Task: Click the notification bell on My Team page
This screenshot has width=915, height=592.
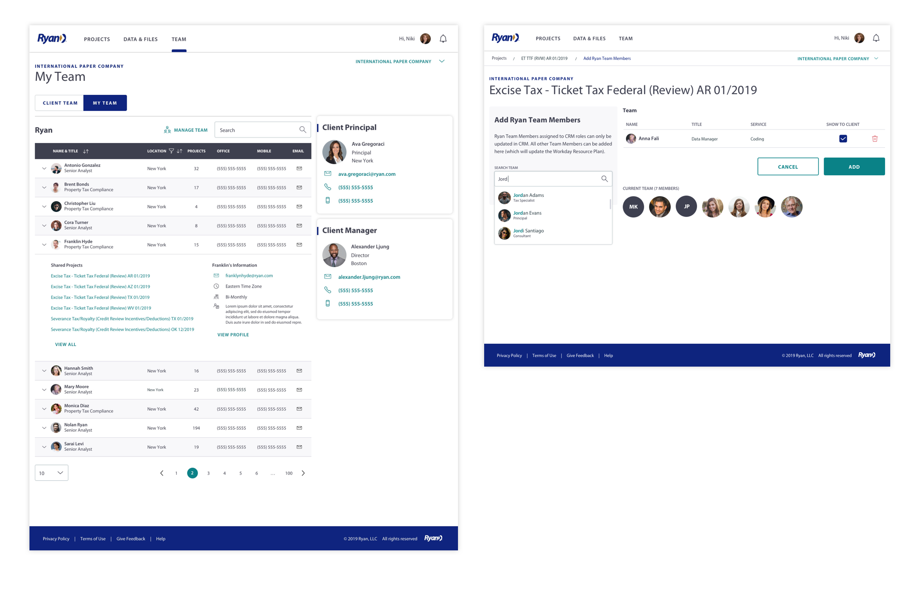Action: [443, 39]
